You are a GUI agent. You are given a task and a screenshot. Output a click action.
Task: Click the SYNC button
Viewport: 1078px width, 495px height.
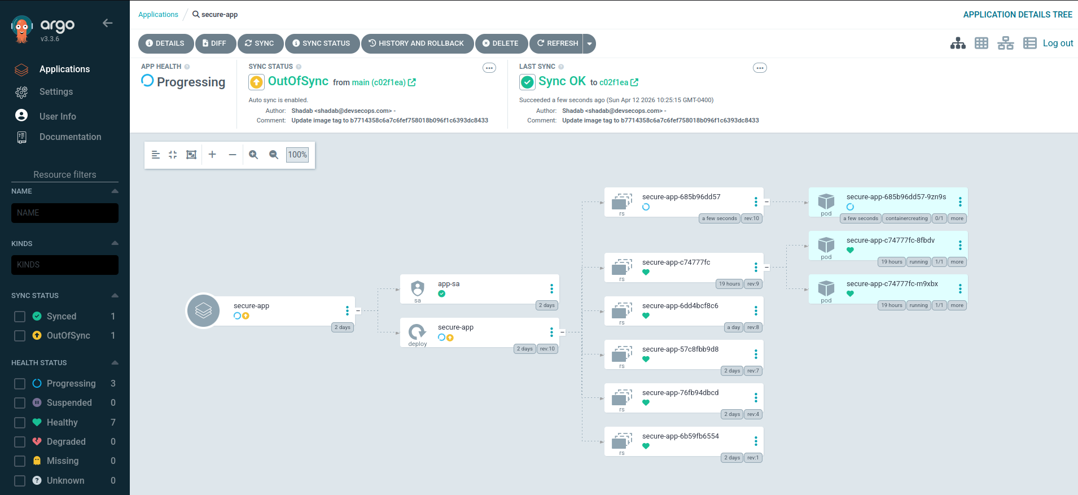pyautogui.click(x=260, y=43)
